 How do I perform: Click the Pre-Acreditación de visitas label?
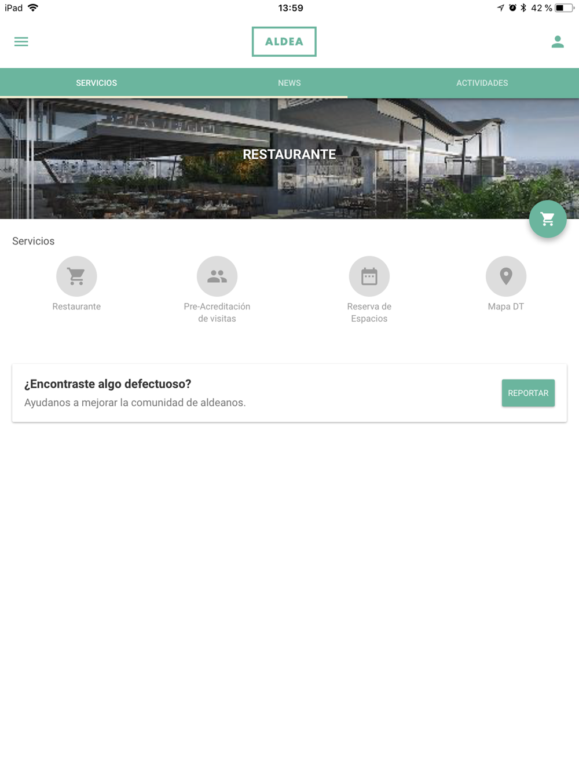[x=217, y=312]
